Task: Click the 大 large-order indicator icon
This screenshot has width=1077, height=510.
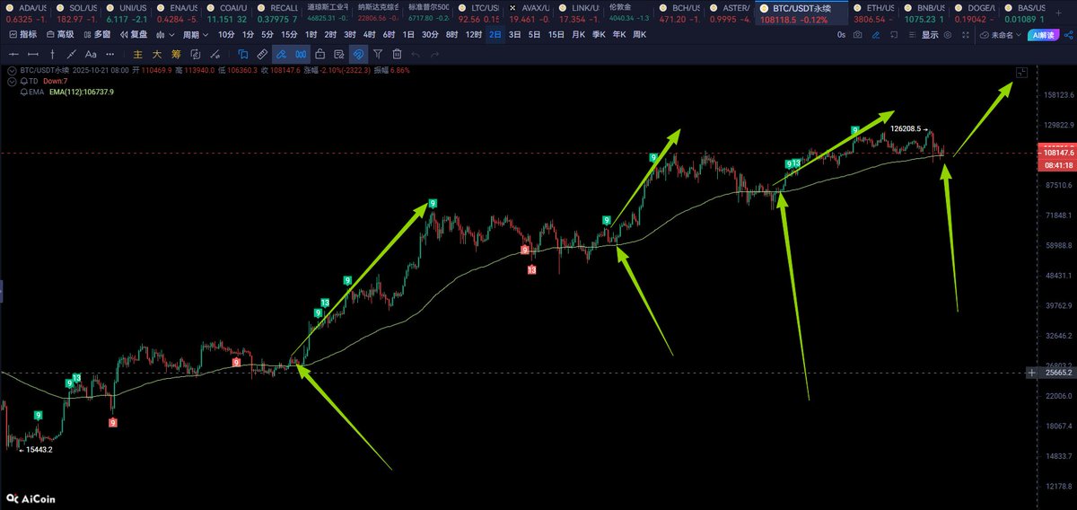Action: point(157,54)
